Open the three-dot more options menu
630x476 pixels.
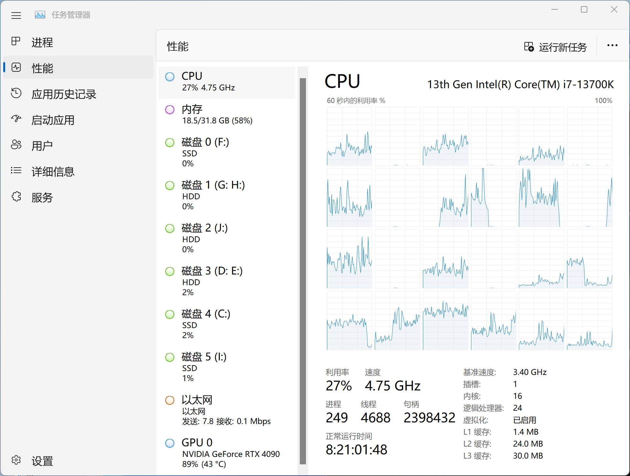pyautogui.click(x=612, y=46)
